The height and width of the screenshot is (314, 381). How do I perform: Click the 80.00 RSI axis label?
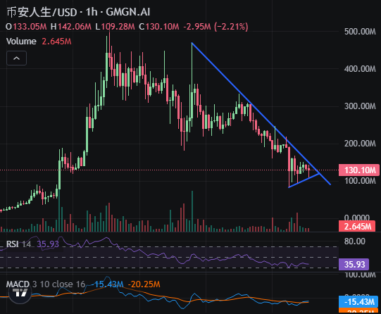pyautogui.click(x=354, y=241)
